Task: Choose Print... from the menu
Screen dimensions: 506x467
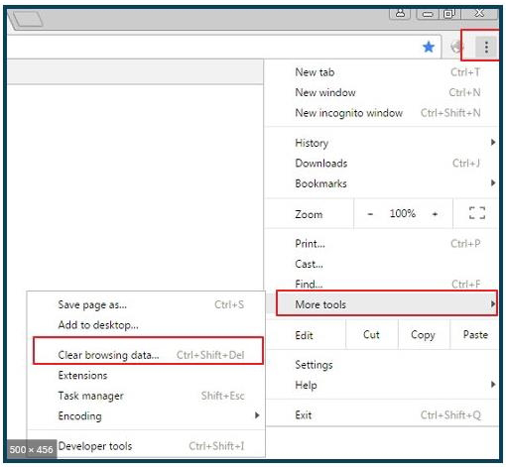Action: tap(382, 244)
